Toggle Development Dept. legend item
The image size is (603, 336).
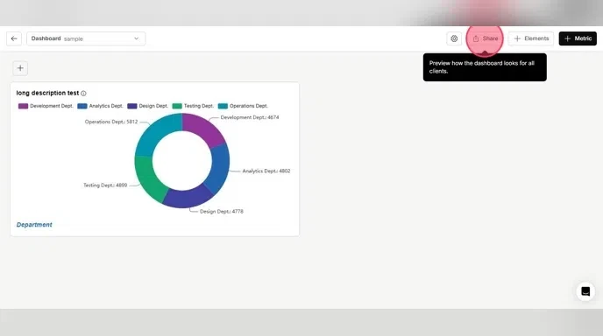pyautogui.click(x=46, y=106)
